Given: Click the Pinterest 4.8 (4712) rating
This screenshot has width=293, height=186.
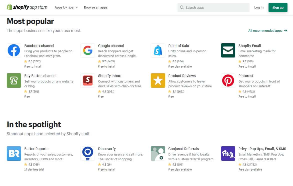Looking at the screenshot, I should (x=246, y=91).
